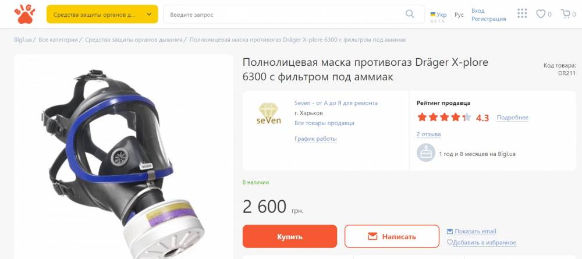Viewport: 582px width, 259px height.
Task: Expand seller rating details via Подробнее
Action: (x=512, y=118)
